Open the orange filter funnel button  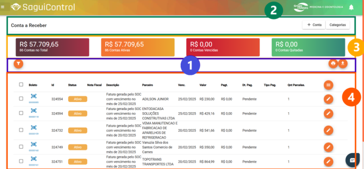pos(18,64)
